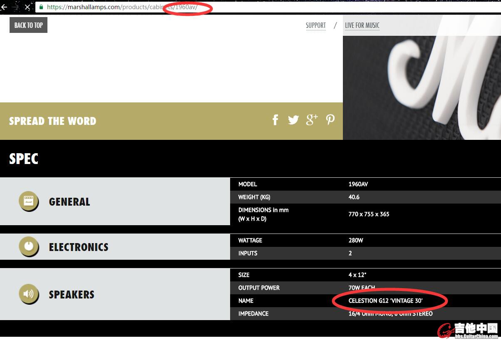Click the BACK TO TOP button
The image size is (501, 343).
tap(28, 25)
